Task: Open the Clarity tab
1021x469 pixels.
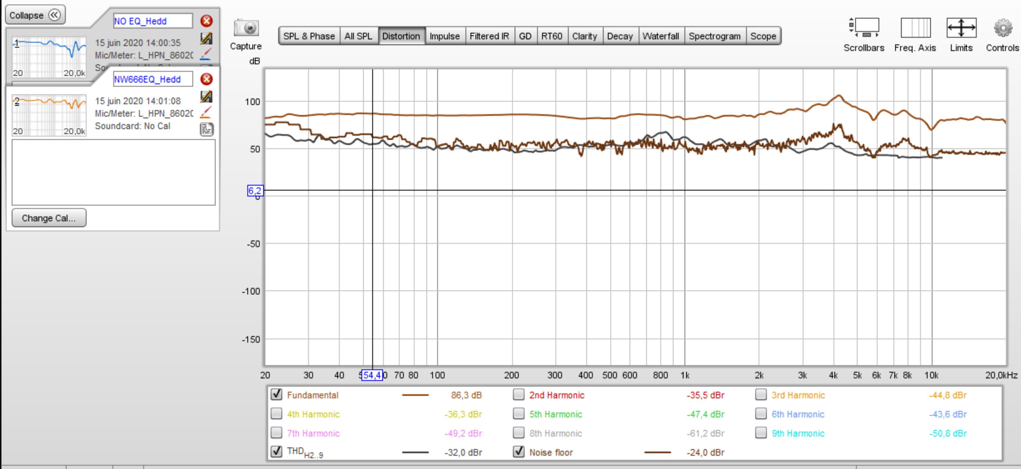Action: 585,36
